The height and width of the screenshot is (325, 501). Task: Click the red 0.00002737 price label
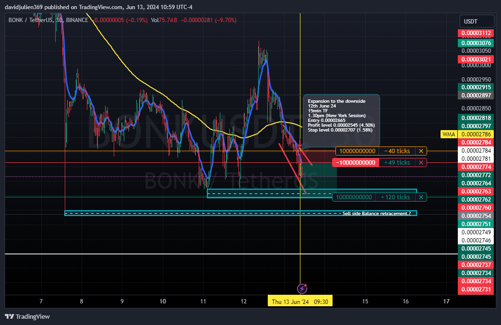476,265
